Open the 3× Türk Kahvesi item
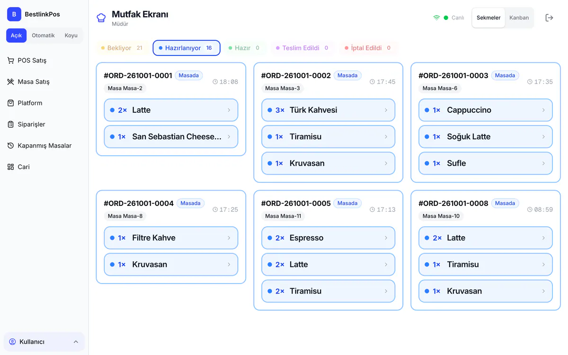 [328, 110]
